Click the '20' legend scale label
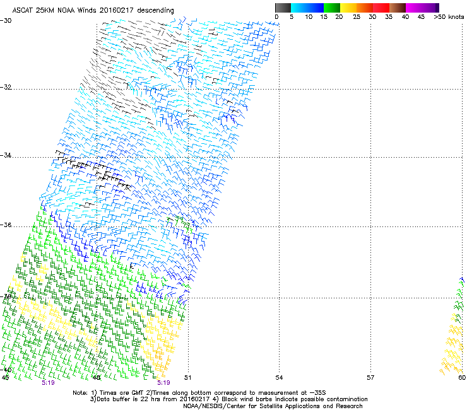 coord(339,17)
